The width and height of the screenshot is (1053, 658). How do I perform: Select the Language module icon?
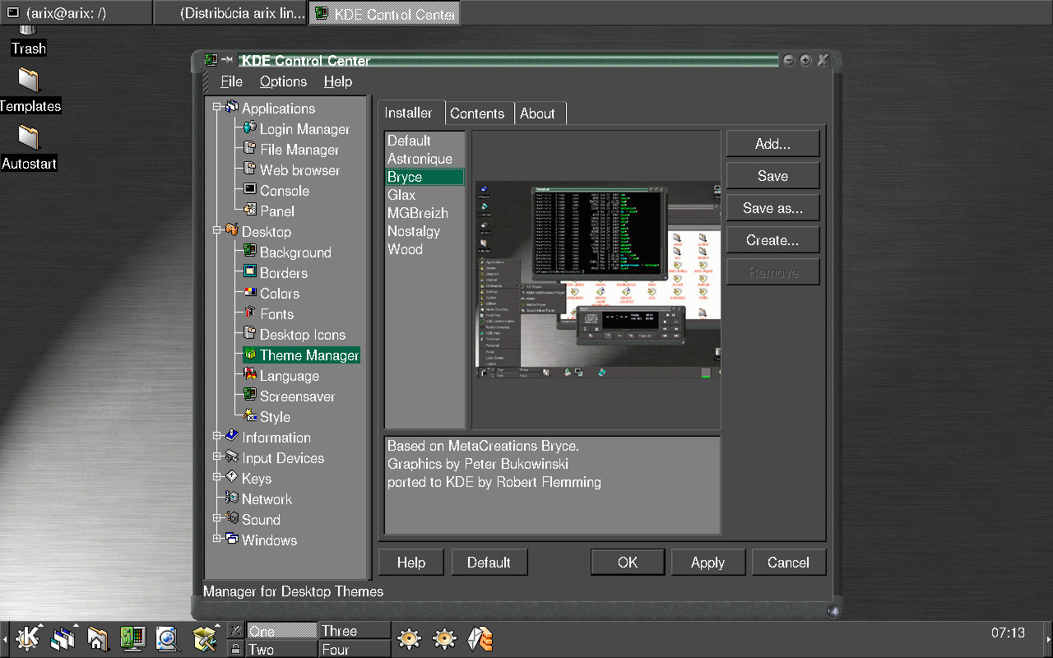pyautogui.click(x=250, y=375)
